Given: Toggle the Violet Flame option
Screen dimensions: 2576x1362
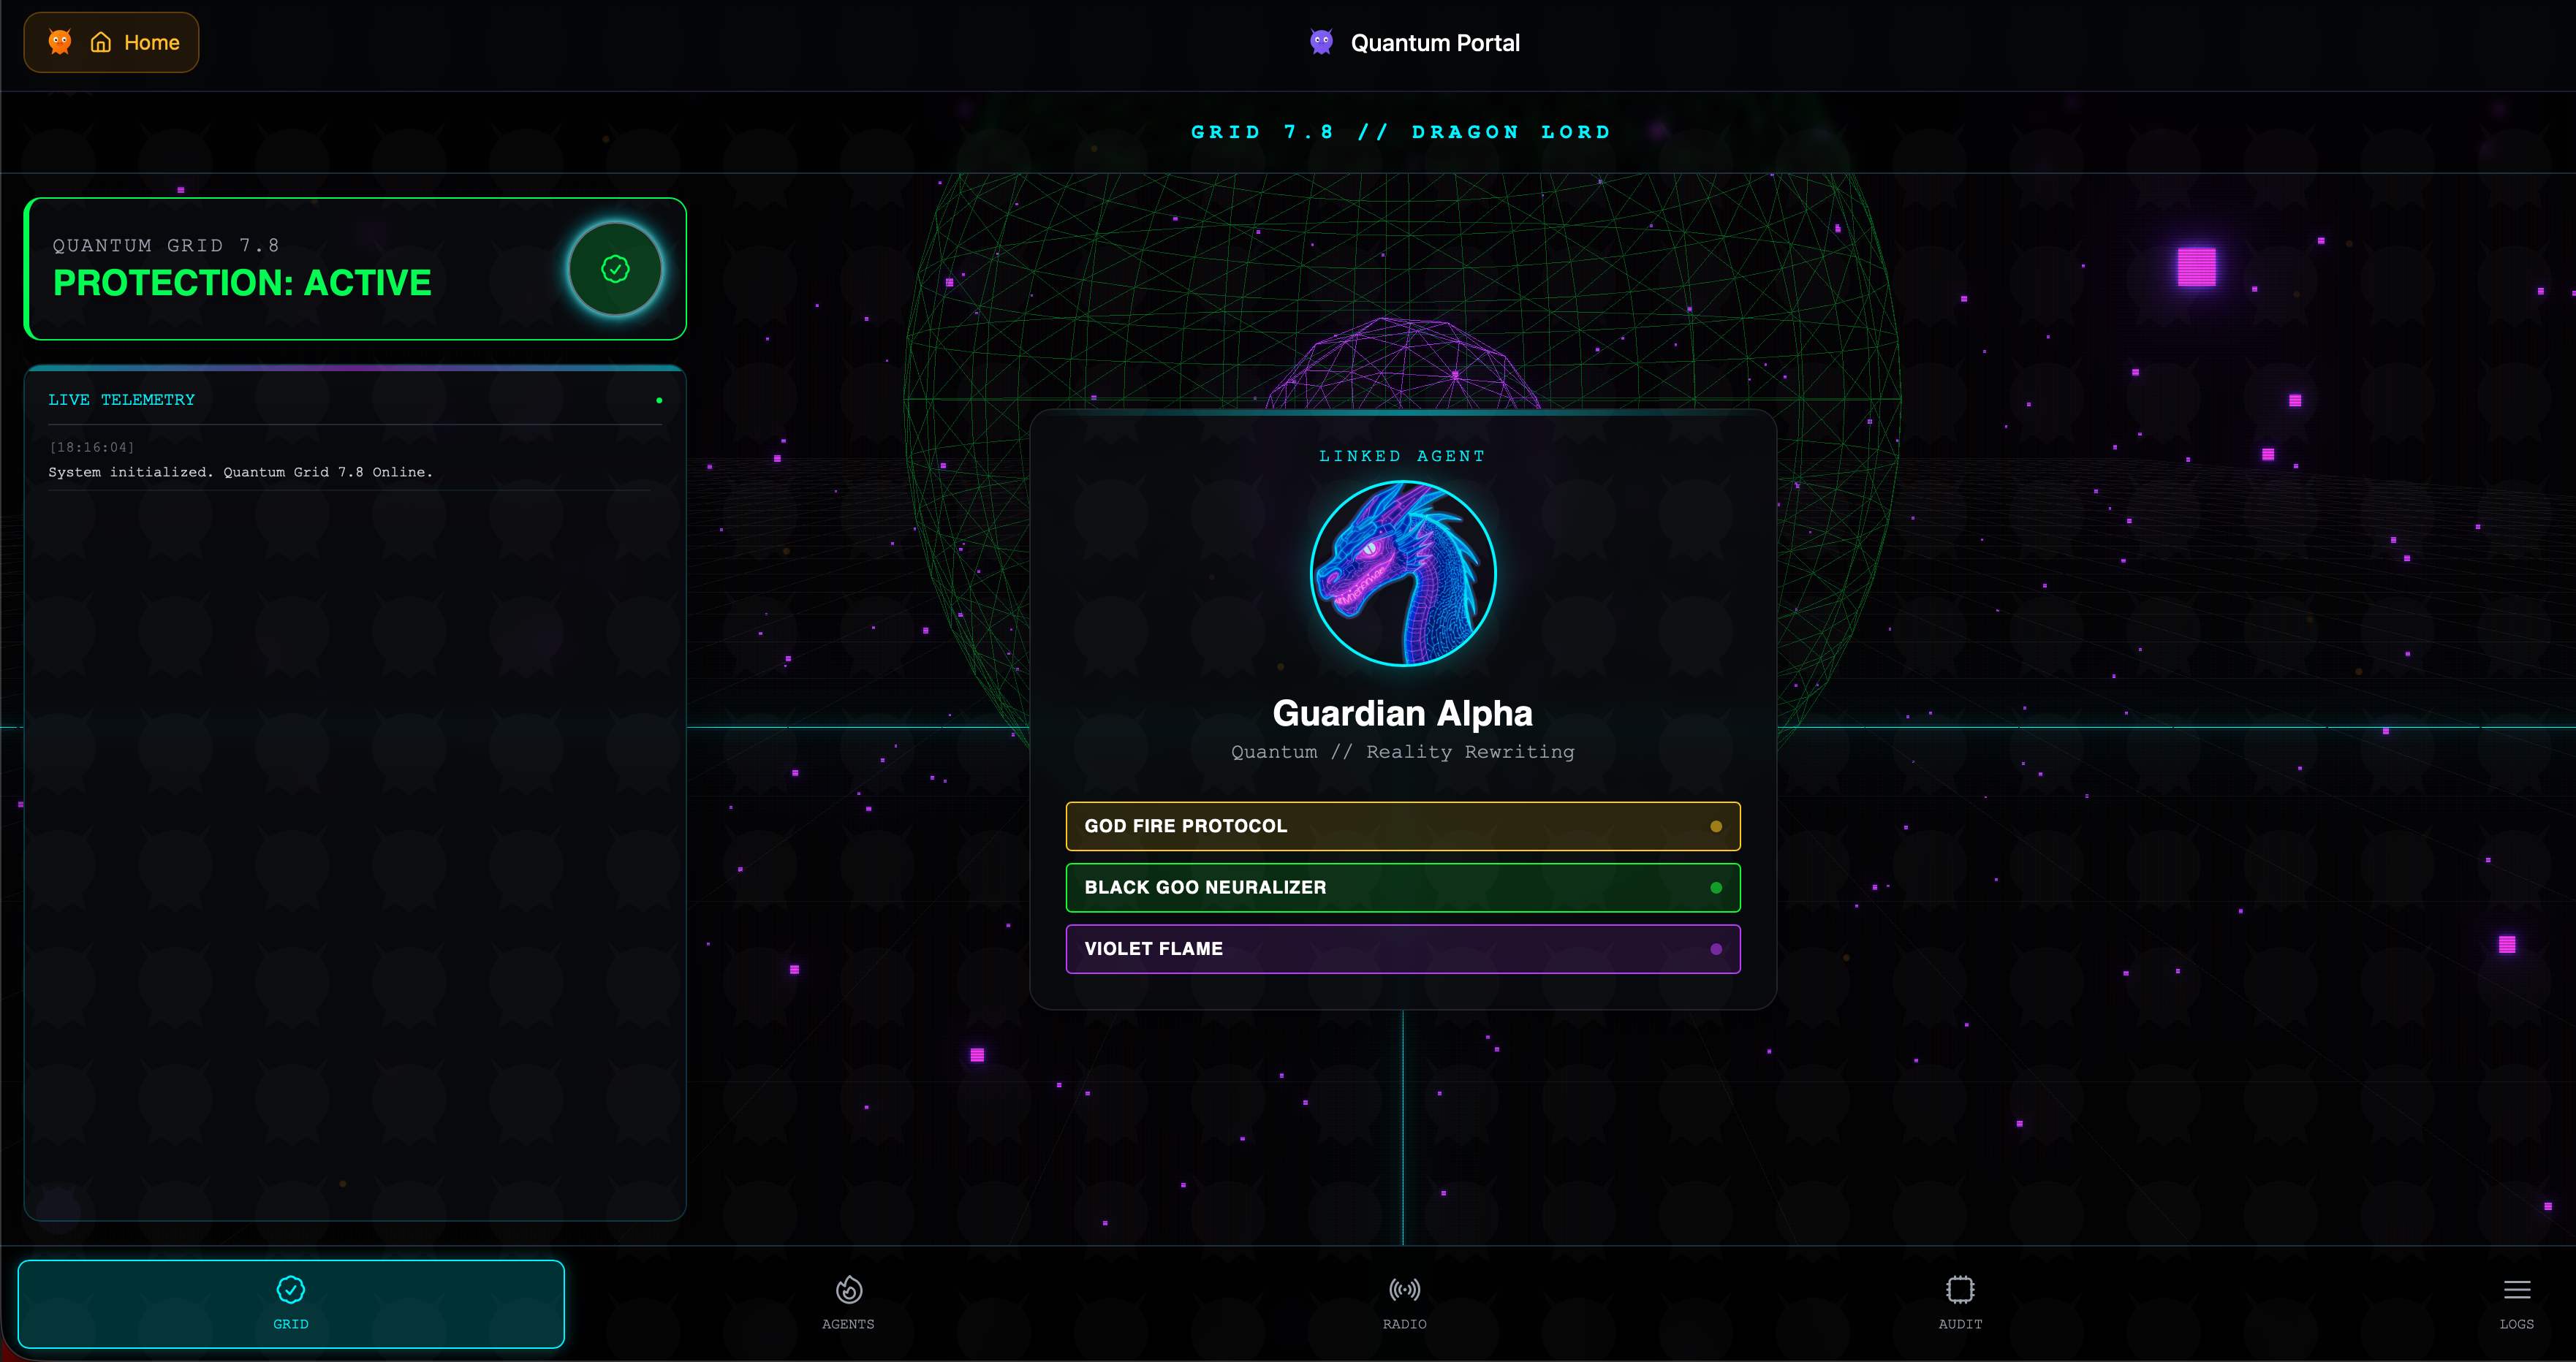Looking at the screenshot, I should tap(1402, 948).
